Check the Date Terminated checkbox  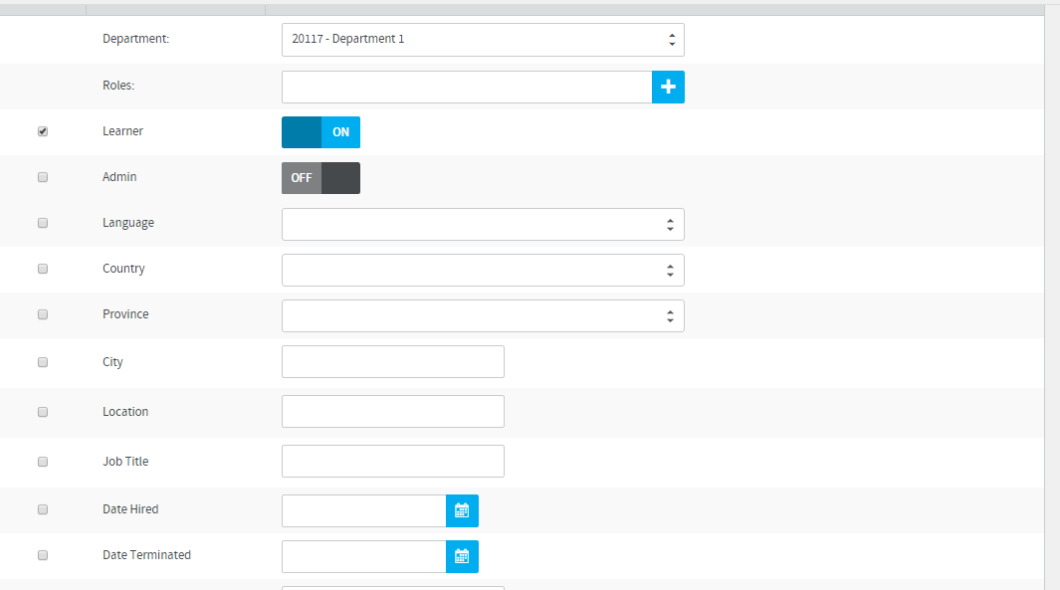tap(43, 555)
